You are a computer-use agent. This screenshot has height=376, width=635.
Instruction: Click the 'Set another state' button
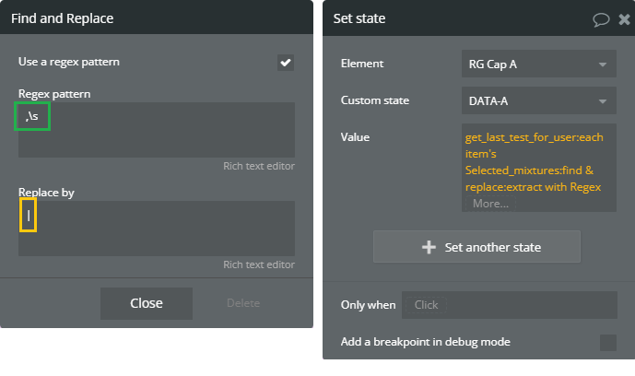click(476, 247)
